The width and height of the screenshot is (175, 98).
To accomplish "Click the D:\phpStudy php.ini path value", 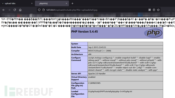I will click(110, 91).
